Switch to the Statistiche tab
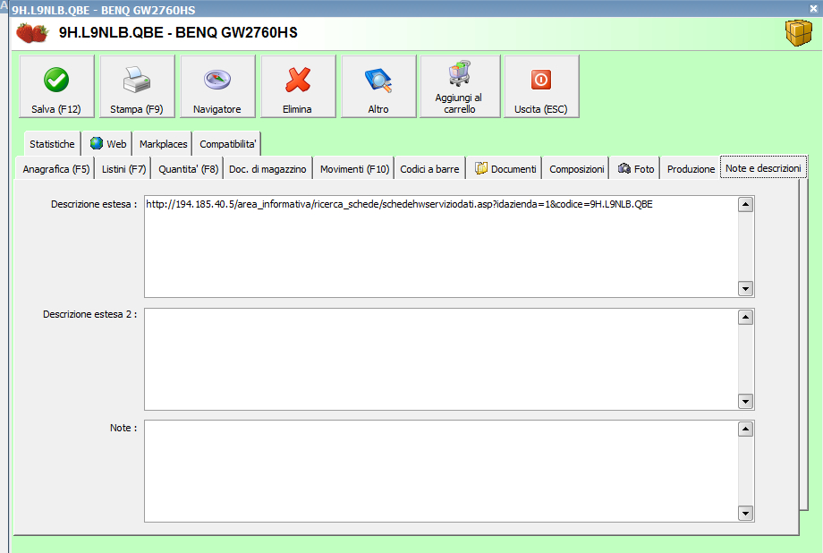The height and width of the screenshot is (553, 823). click(52, 144)
